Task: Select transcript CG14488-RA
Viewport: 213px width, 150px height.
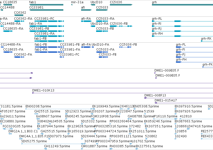Action: 2,26
